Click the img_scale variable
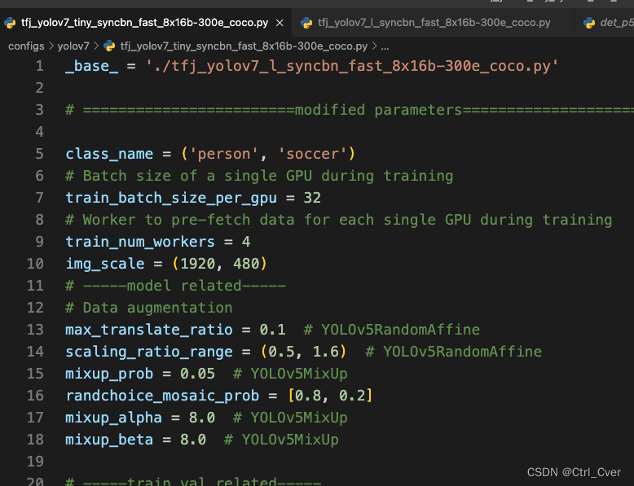Viewport: 634px width, 486px height. (x=105, y=264)
